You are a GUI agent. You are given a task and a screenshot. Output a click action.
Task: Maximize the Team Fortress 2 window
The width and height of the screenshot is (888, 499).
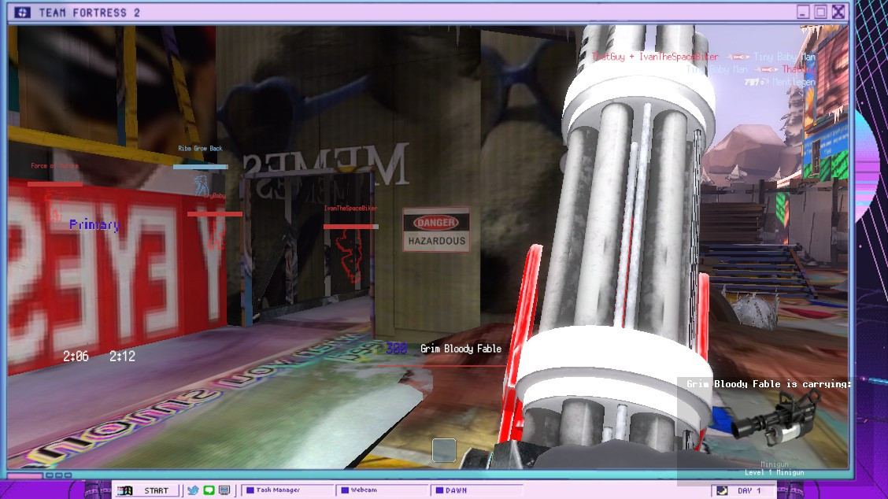click(x=820, y=12)
